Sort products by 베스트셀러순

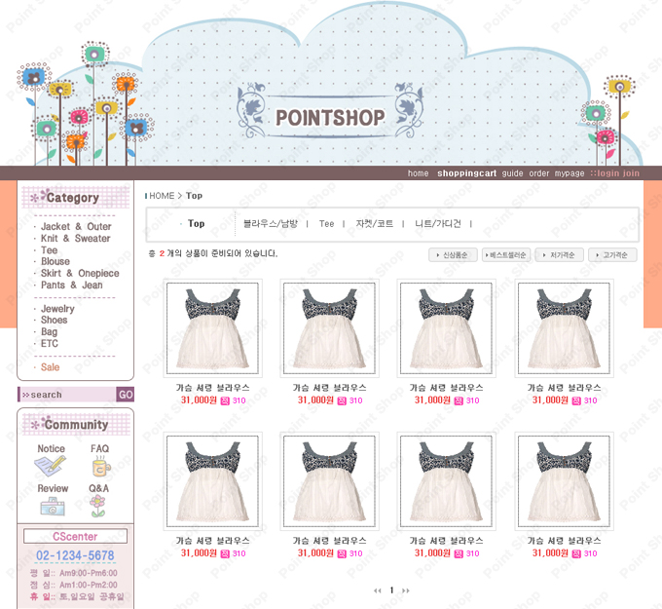506,255
